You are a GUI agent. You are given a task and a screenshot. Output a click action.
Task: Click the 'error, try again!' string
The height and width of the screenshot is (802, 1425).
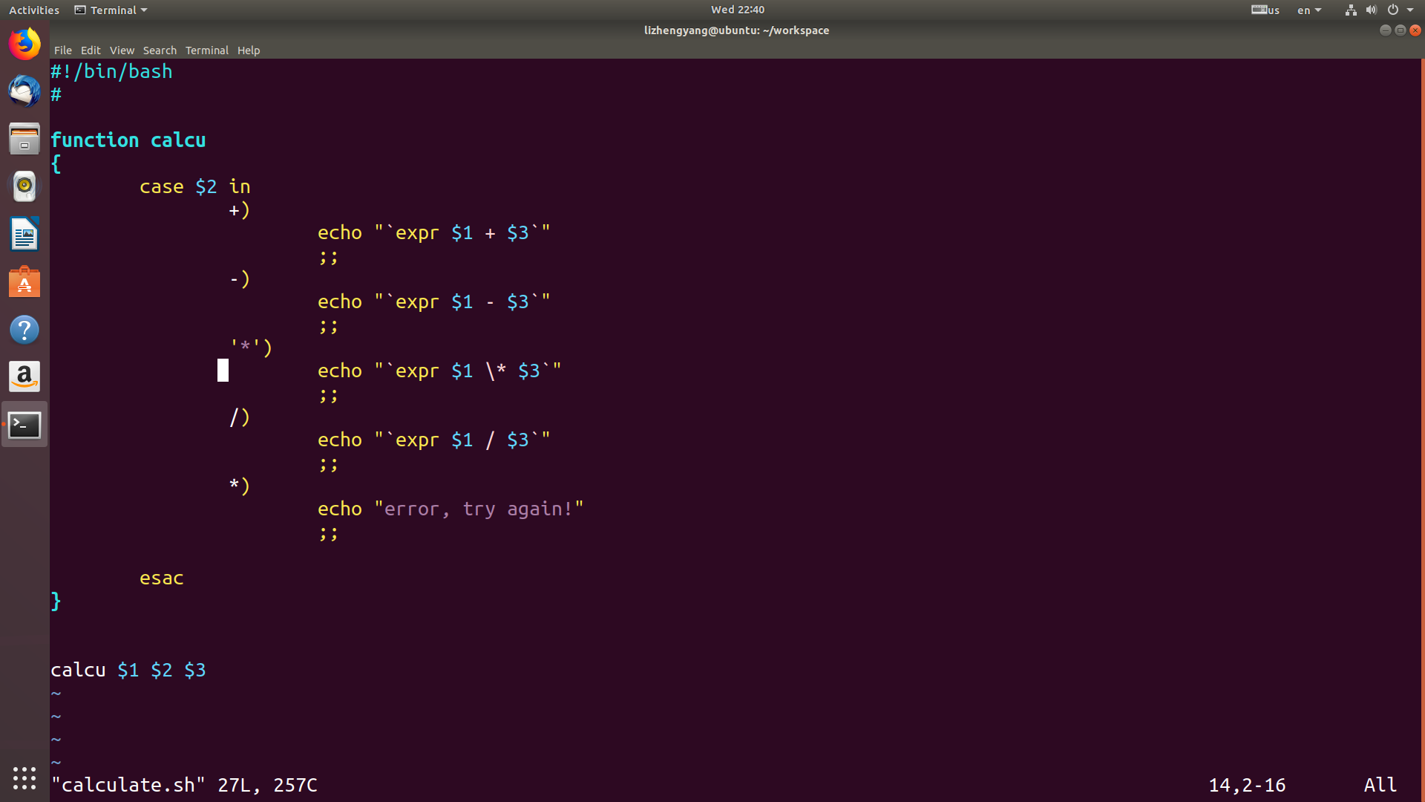479,509
